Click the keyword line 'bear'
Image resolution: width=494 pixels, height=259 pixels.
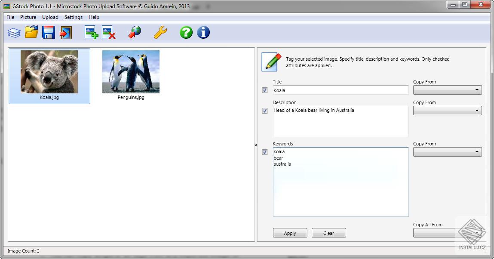tap(278, 158)
